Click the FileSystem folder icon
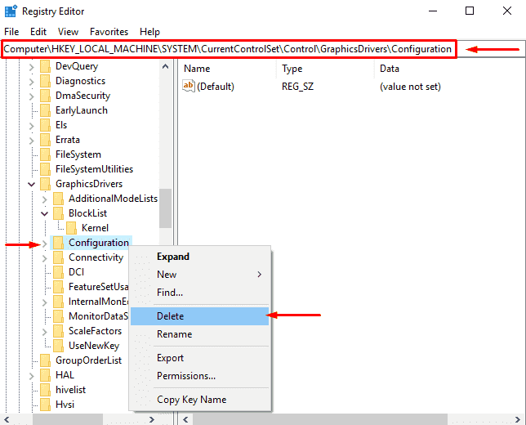The width and height of the screenshot is (526, 425). point(45,154)
